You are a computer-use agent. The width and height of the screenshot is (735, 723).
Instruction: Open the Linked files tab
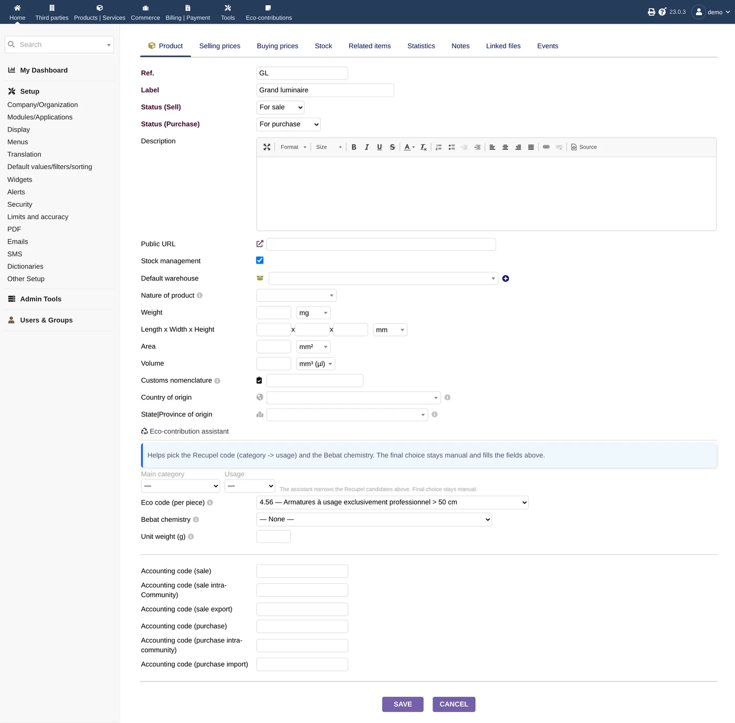click(503, 46)
